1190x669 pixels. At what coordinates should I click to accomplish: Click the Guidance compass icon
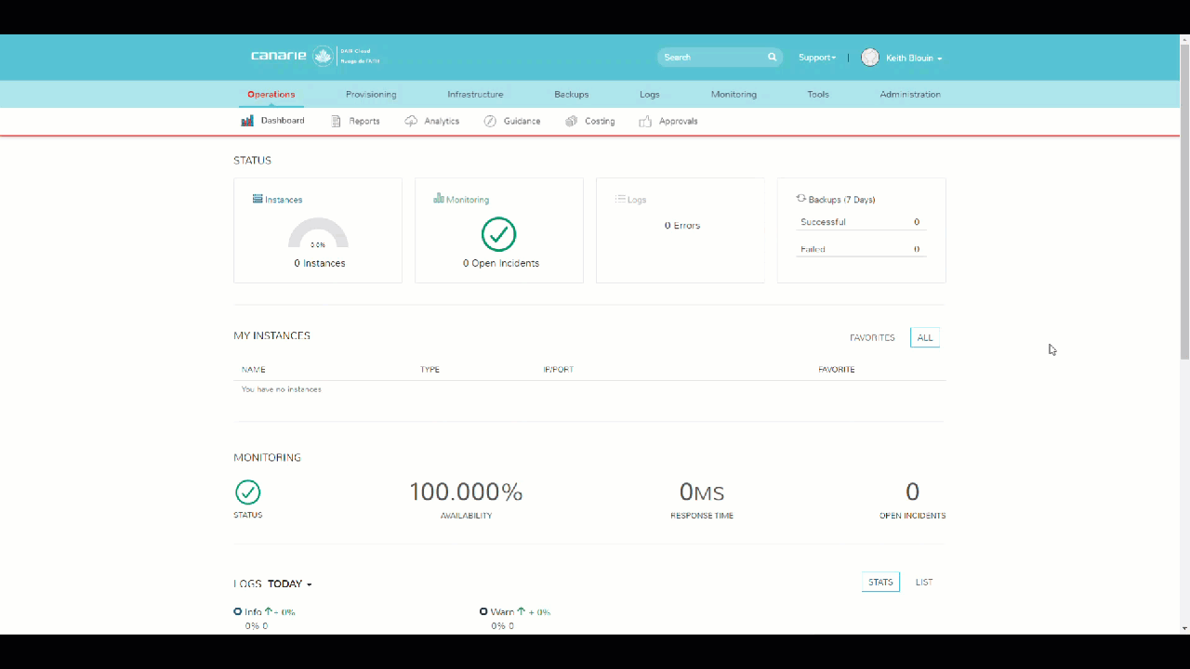pyautogui.click(x=490, y=121)
